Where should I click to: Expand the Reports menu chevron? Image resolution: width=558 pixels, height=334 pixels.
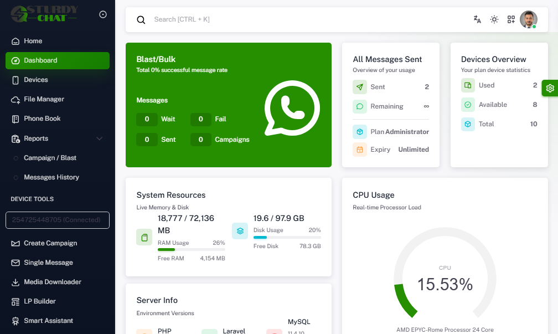[100, 138]
